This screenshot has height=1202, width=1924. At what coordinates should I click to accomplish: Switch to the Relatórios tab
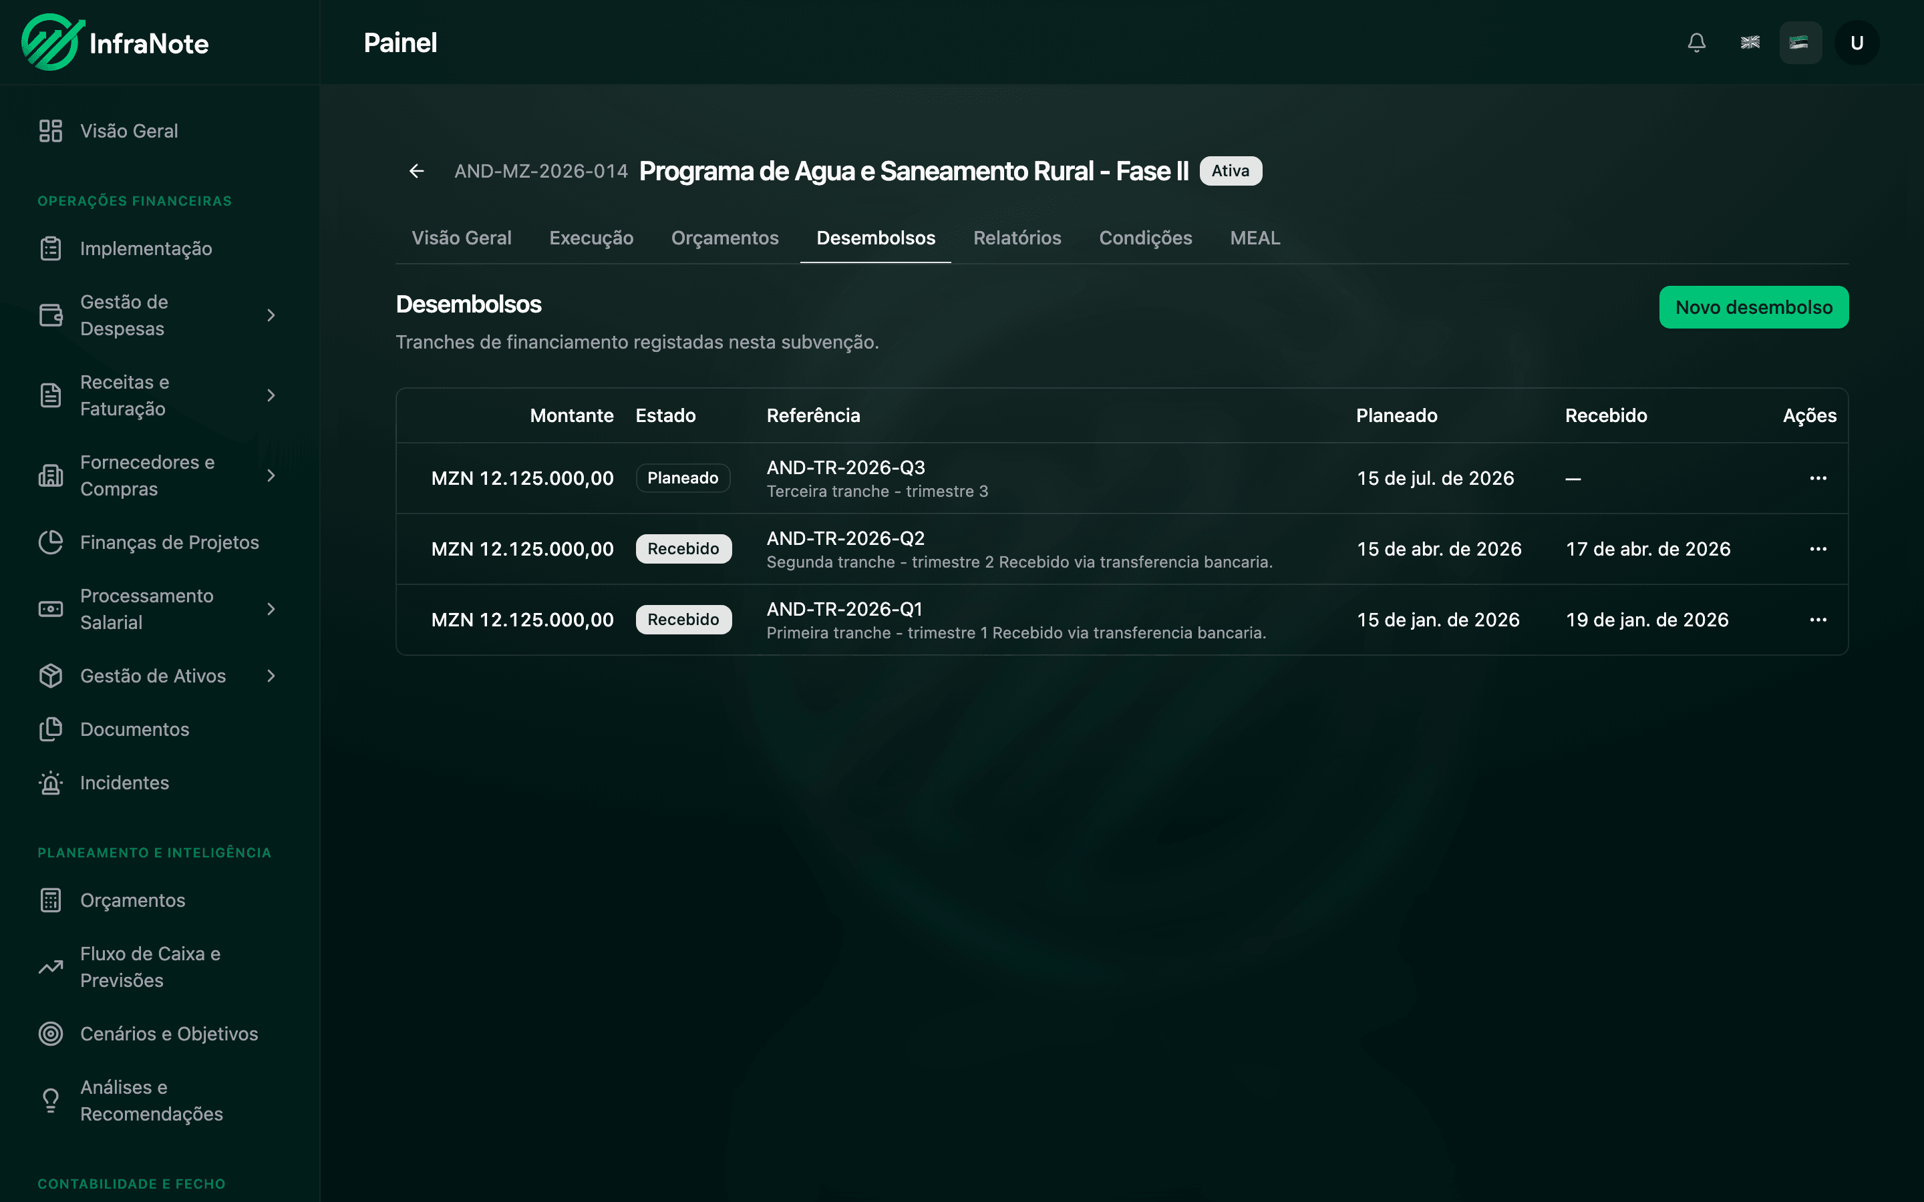pos(1017,238)
